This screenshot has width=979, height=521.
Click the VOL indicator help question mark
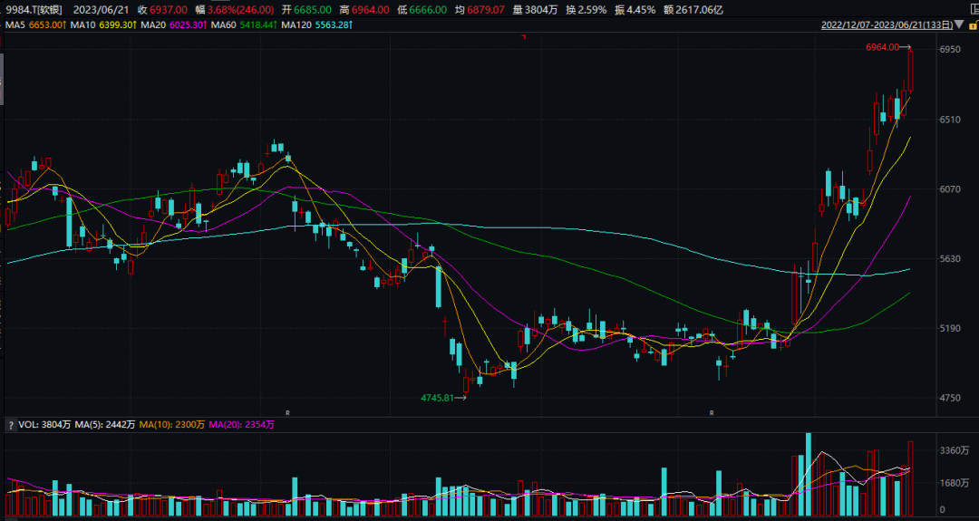point(11,424)
